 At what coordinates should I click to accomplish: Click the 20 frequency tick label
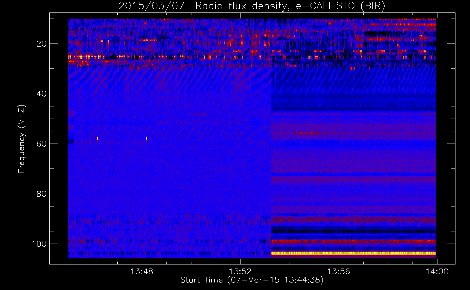coord(42,44)
